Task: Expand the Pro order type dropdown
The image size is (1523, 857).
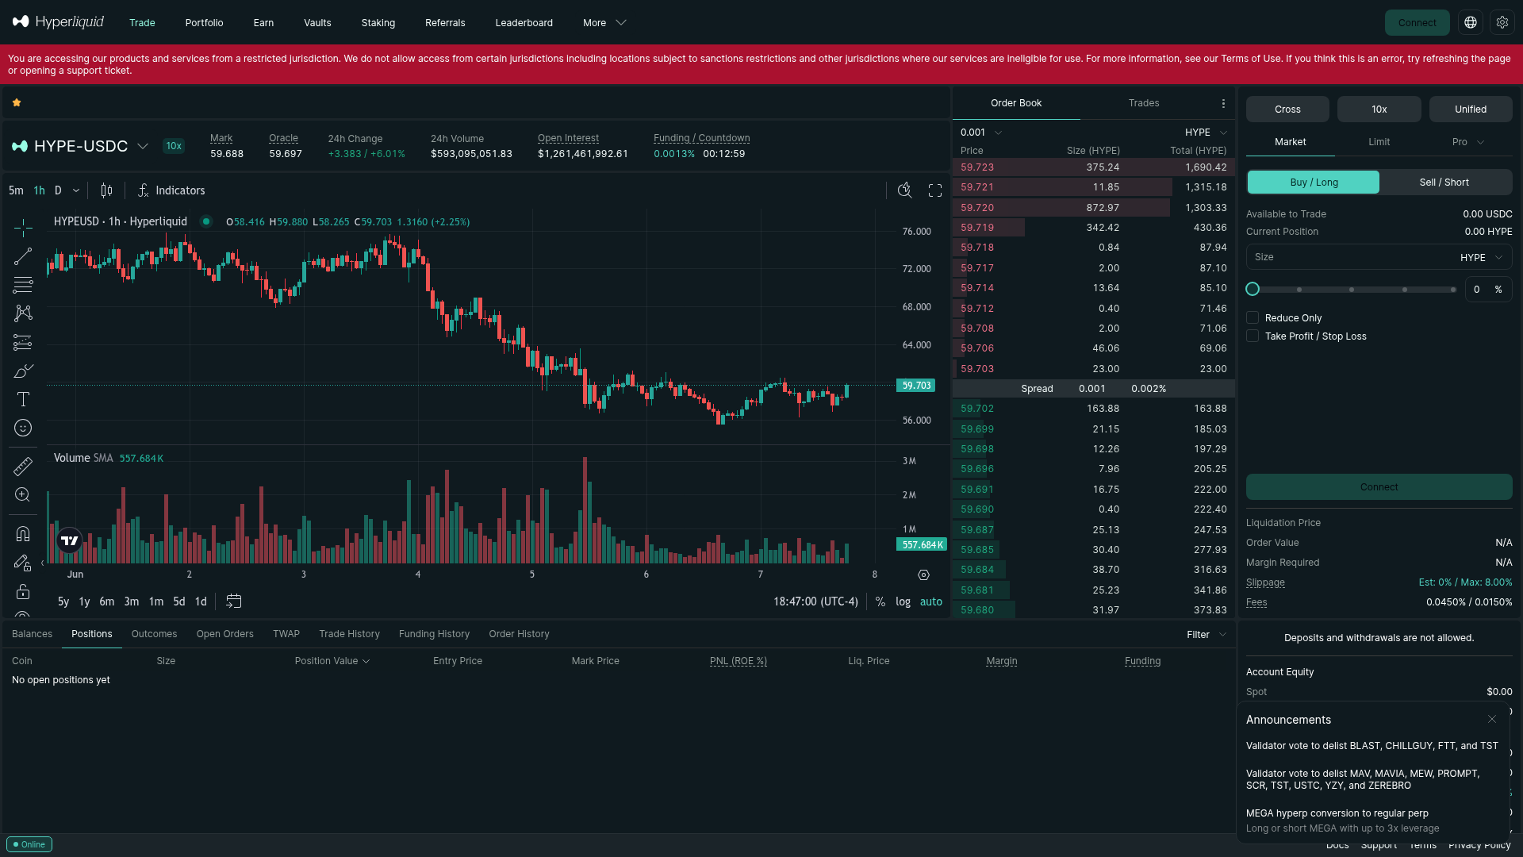Action: tap(1468, 142)
